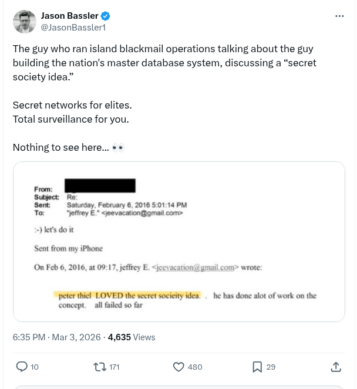Click the blacked-out sender redaction bar
The width and height of the screenshot is (357, 389).
point(100,185)
